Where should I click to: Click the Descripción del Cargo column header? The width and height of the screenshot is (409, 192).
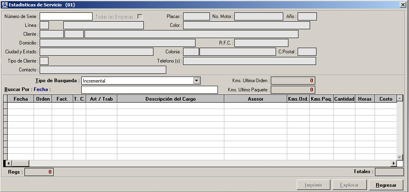tap(170, 99)
